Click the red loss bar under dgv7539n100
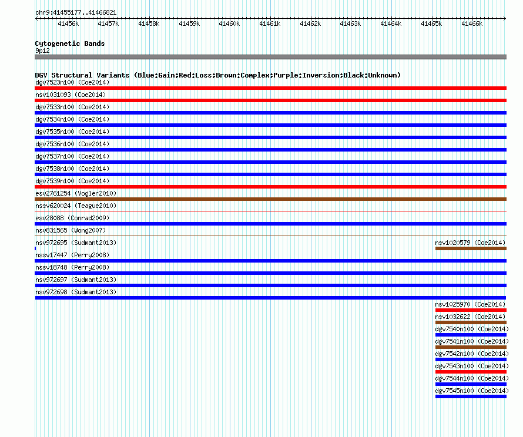The image size is (523, 437). point(270,187)
